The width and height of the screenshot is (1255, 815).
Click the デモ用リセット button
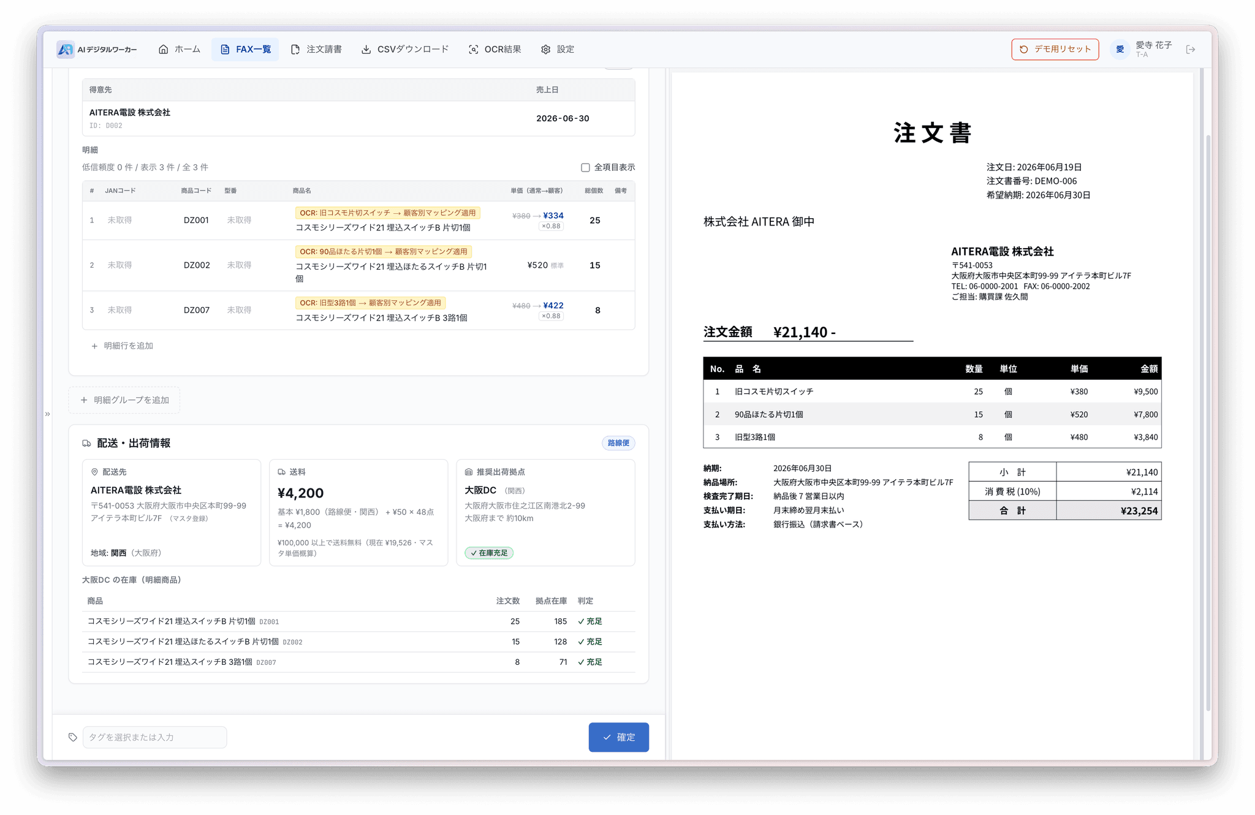point(1055,50)
